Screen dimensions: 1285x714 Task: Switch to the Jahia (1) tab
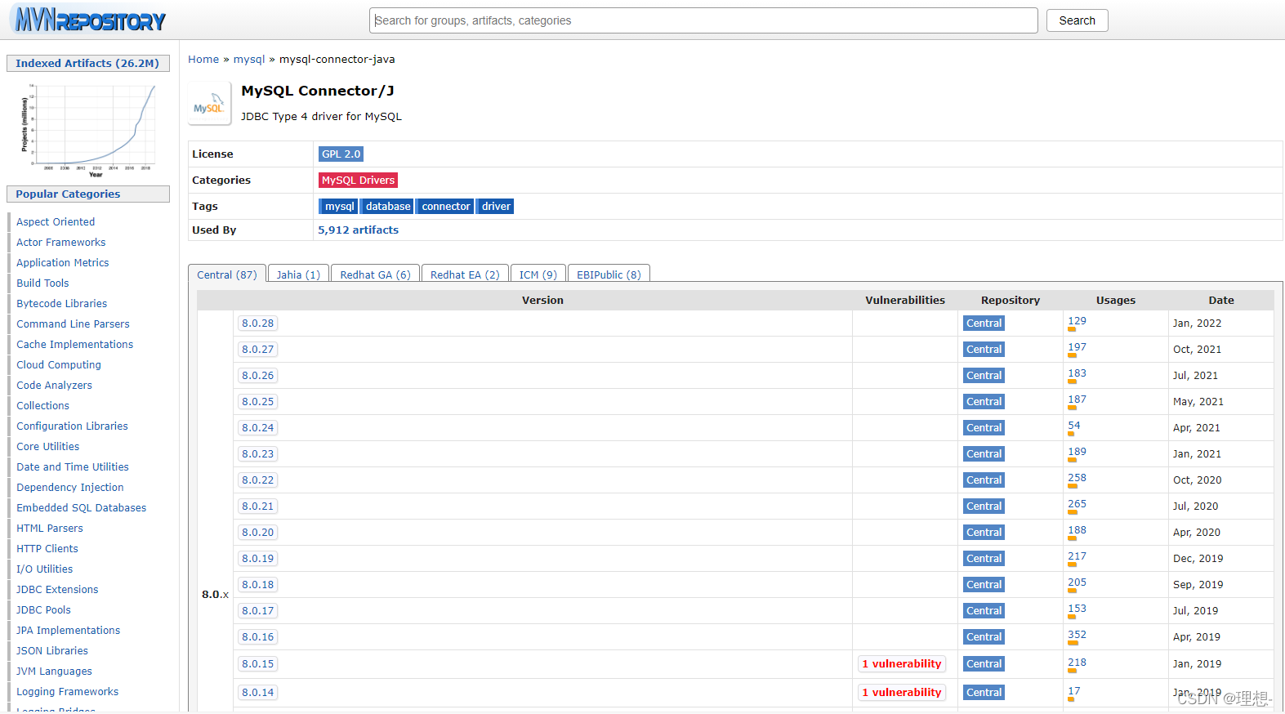298,274
